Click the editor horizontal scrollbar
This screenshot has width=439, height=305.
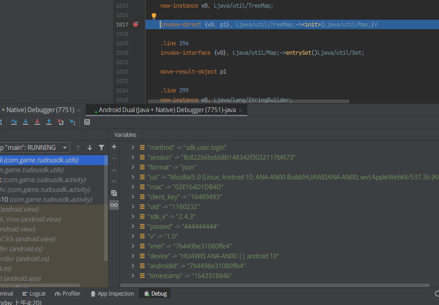[248, 101]
